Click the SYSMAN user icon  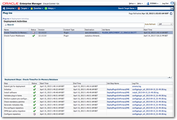tap(148, 4)
